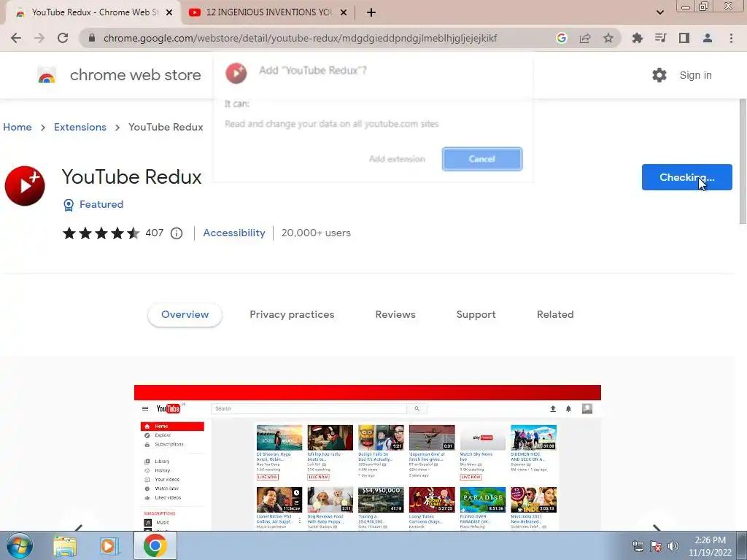The height and width of the screenshot is (560, 747).
Task: Open the media control toolbar icon
Action: [660, 38]
